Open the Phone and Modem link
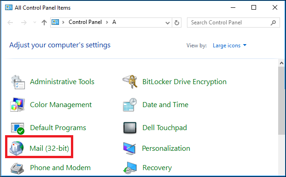 point(60,168)
